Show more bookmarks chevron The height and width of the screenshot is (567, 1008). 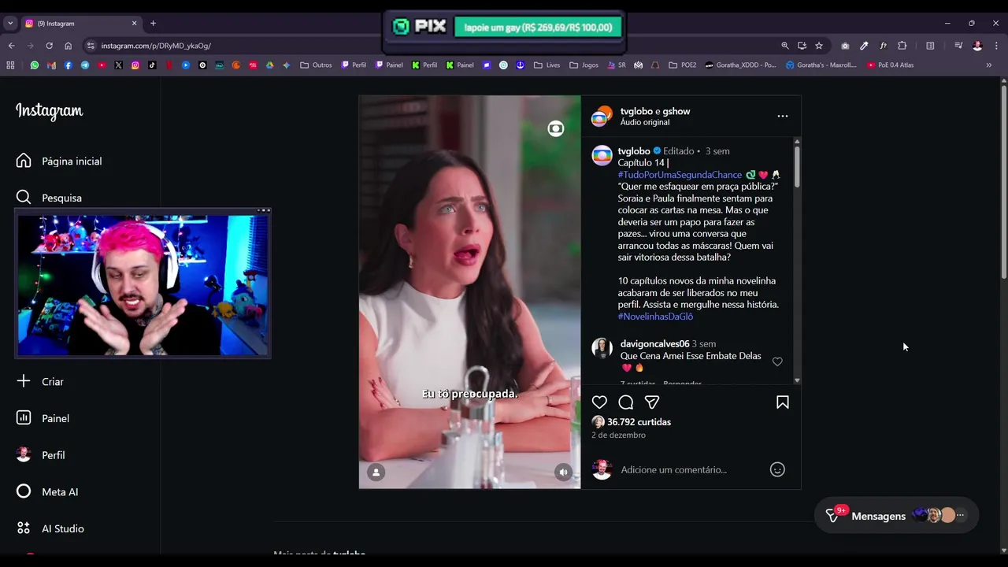[x=989, y=65]
